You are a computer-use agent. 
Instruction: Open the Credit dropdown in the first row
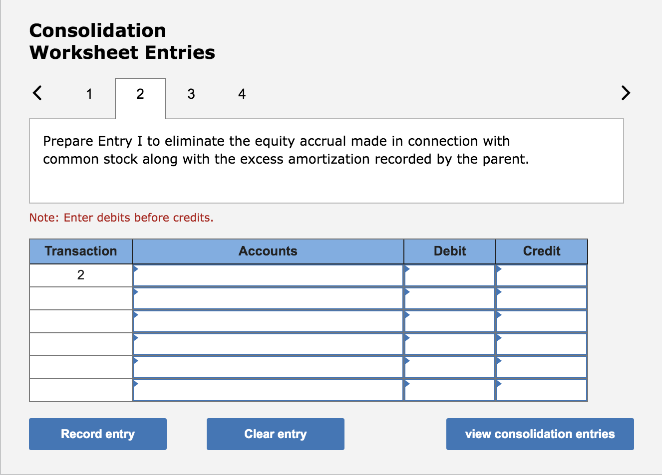[541, 275]
